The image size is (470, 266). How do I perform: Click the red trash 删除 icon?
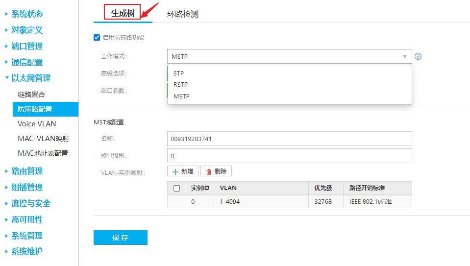[x=209, y=171]
